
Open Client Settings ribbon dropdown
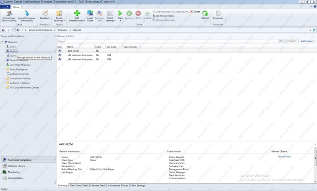[110, 16]
